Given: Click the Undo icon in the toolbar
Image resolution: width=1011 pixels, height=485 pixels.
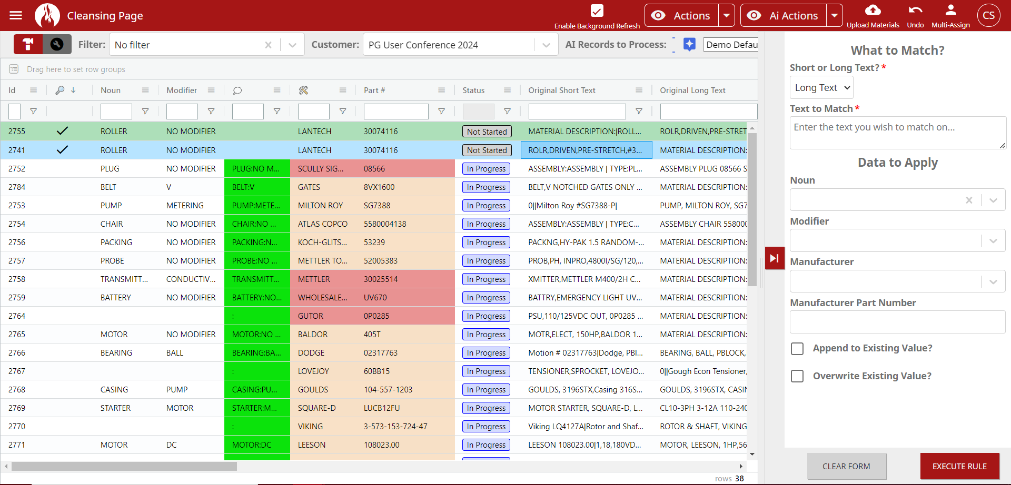Looking at the screenshot, I should point(915,15).
